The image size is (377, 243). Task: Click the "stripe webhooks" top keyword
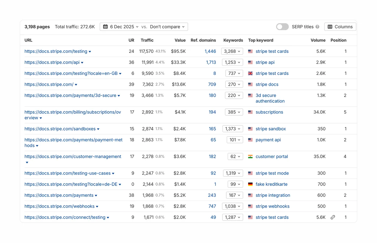click(x=272, y=206)
